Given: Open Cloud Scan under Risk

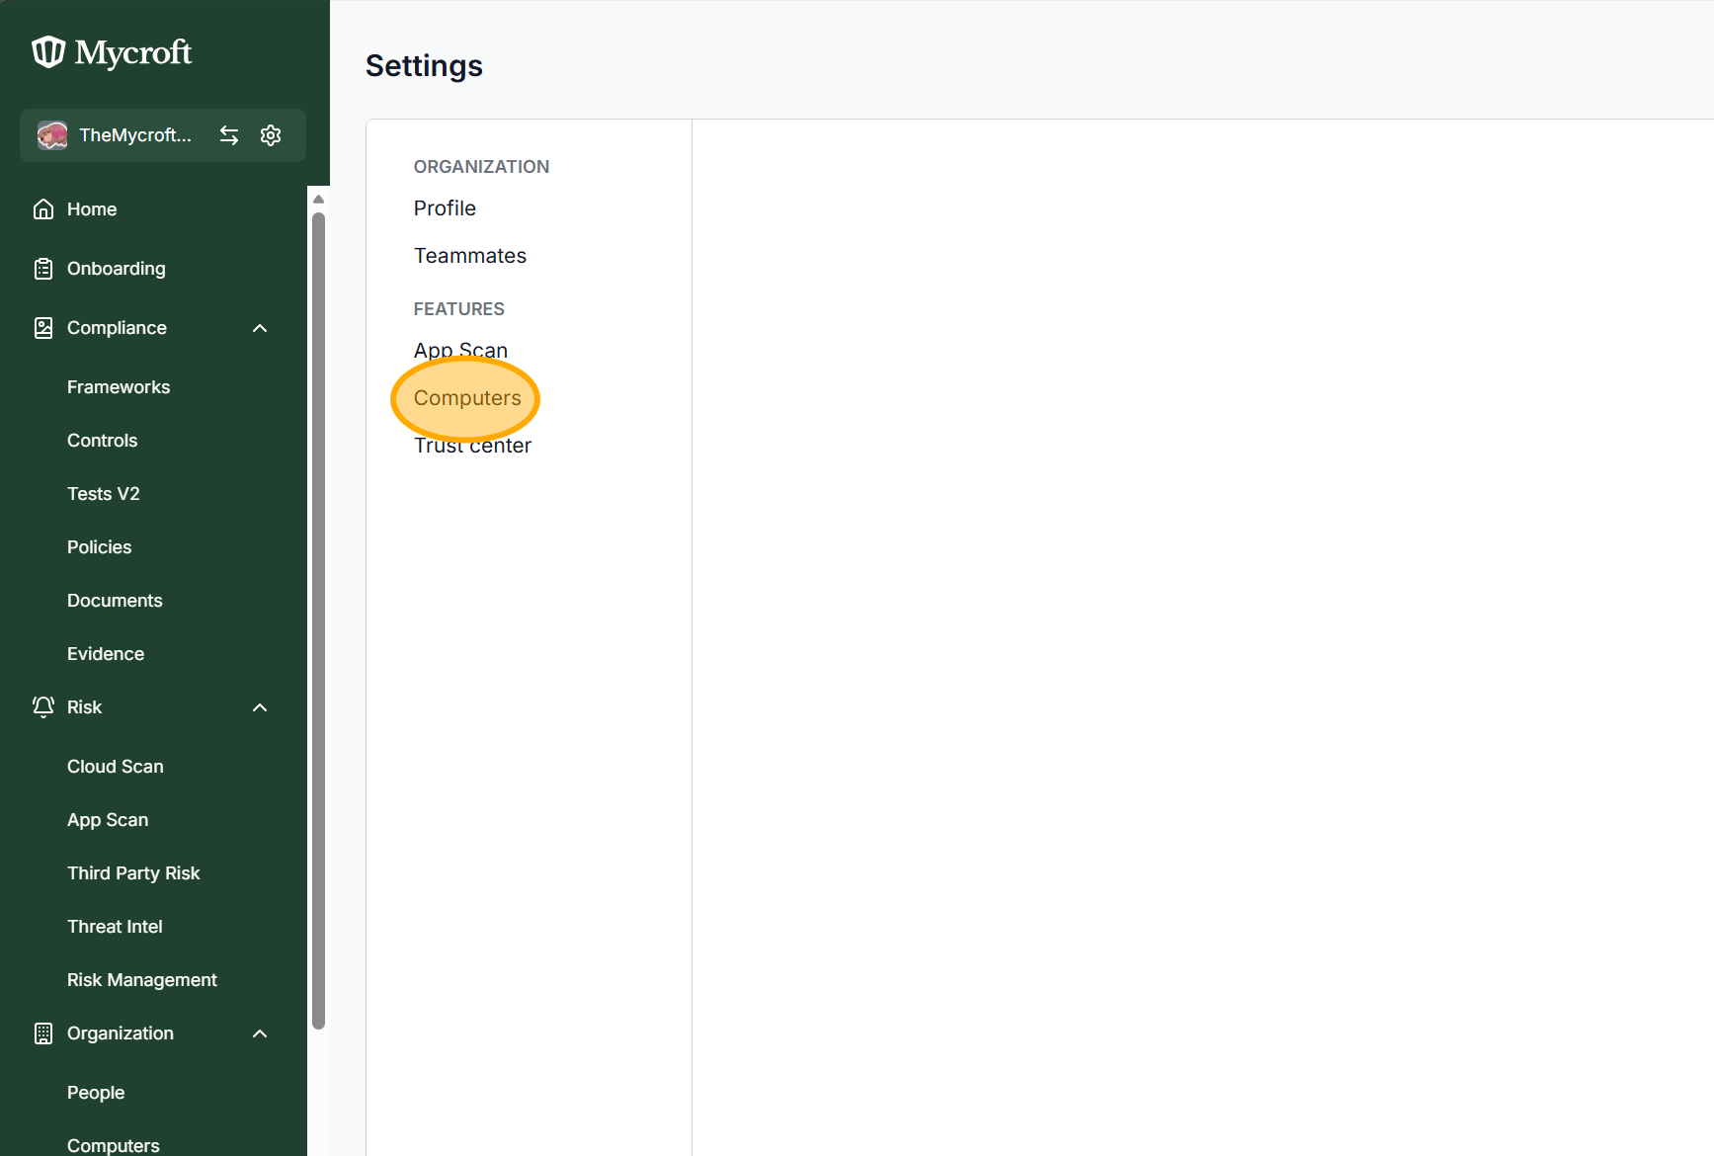Looking at the screenshot, I should [x=116, y=767].
